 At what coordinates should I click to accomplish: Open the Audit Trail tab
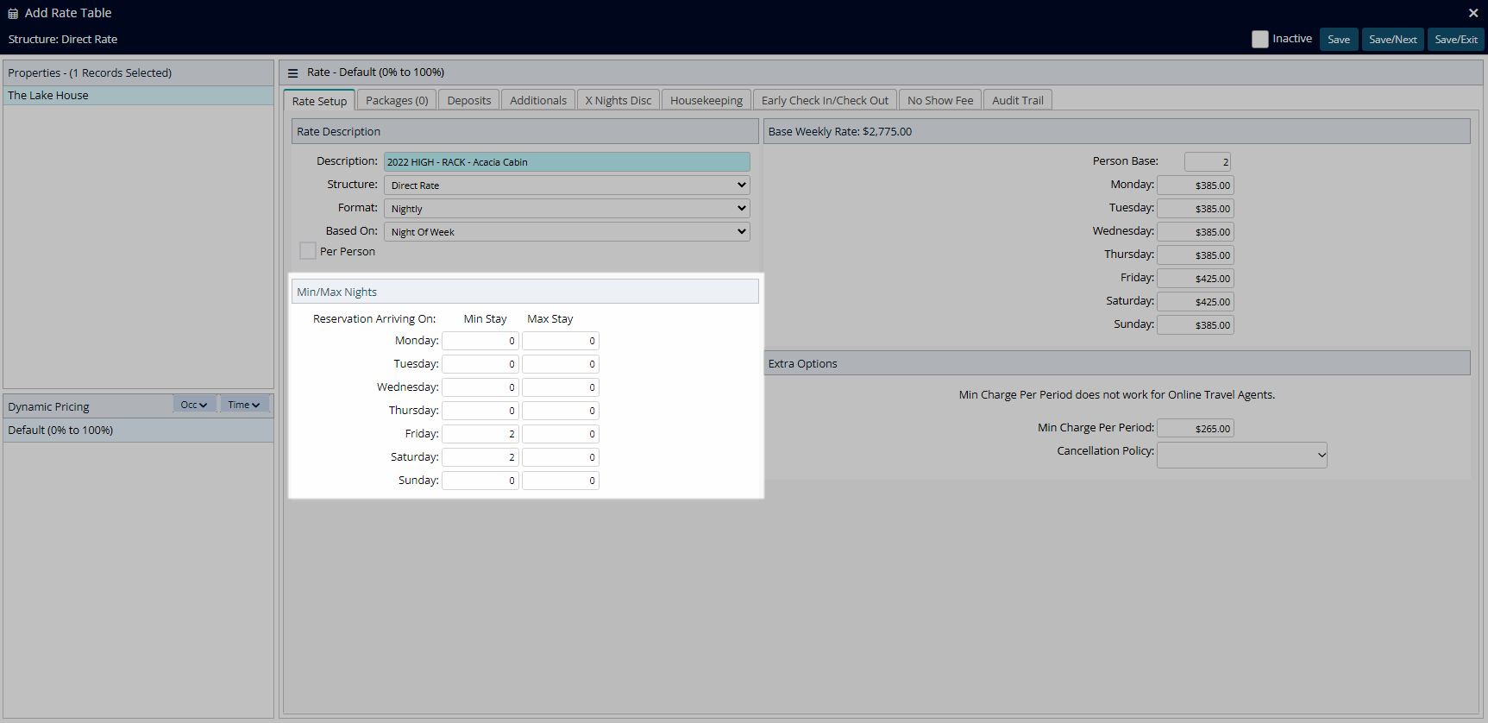[x=1018, y=100]
